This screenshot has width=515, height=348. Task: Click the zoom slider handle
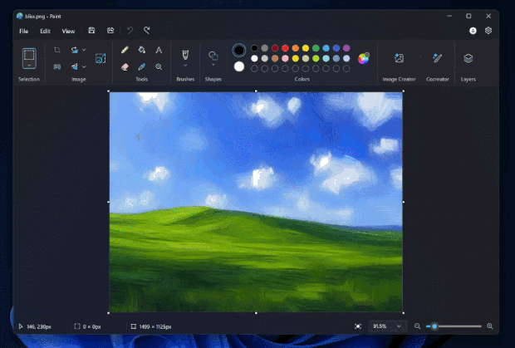click(x=434, y=326)
